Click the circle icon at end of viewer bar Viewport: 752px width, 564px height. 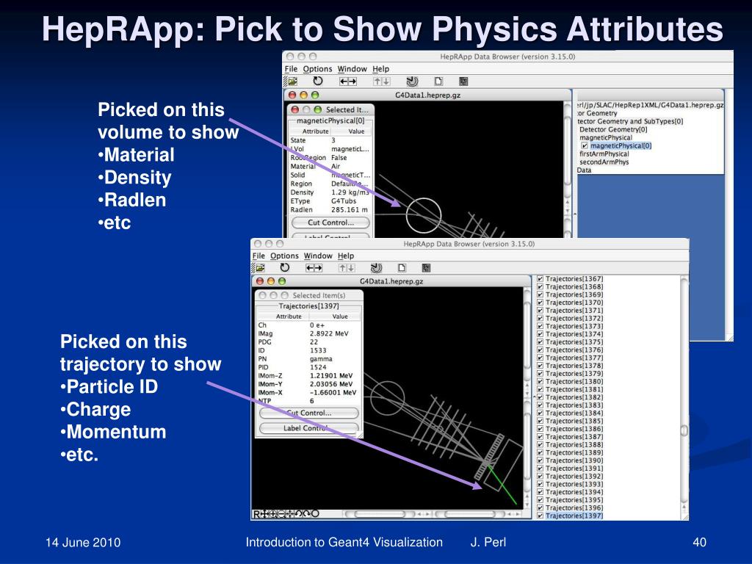click(x=315, y=513)
